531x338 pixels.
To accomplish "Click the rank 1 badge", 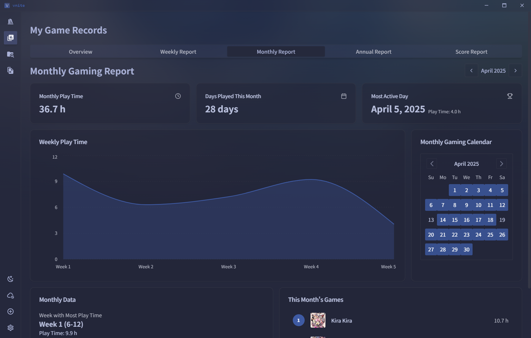I will 299,320.
